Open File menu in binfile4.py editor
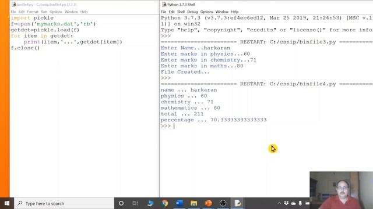 (13, 12)
